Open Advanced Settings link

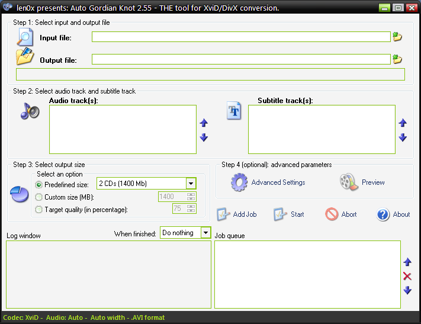point(278,182)
